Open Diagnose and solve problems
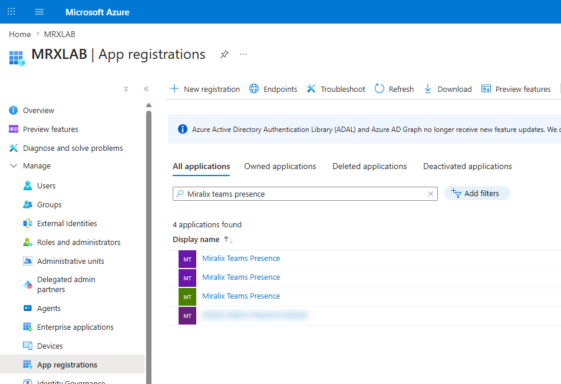 click(x=72, y=148)
